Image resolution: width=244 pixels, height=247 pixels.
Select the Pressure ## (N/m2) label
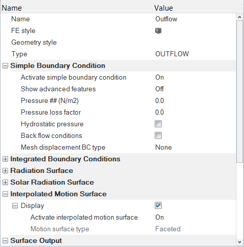coord(50,101)
